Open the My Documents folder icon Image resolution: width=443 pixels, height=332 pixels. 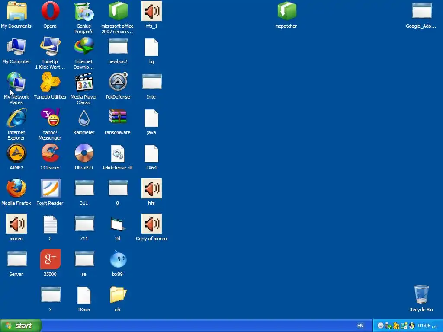16,11
